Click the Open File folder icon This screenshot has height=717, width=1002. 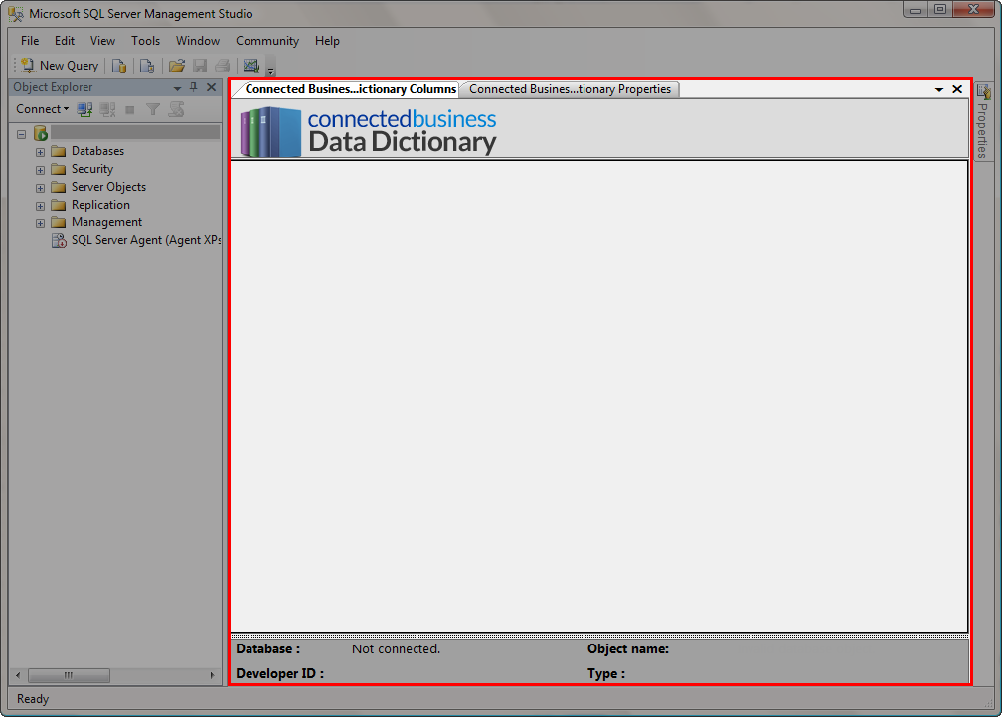pyautogui.click(x=177, y=67)
